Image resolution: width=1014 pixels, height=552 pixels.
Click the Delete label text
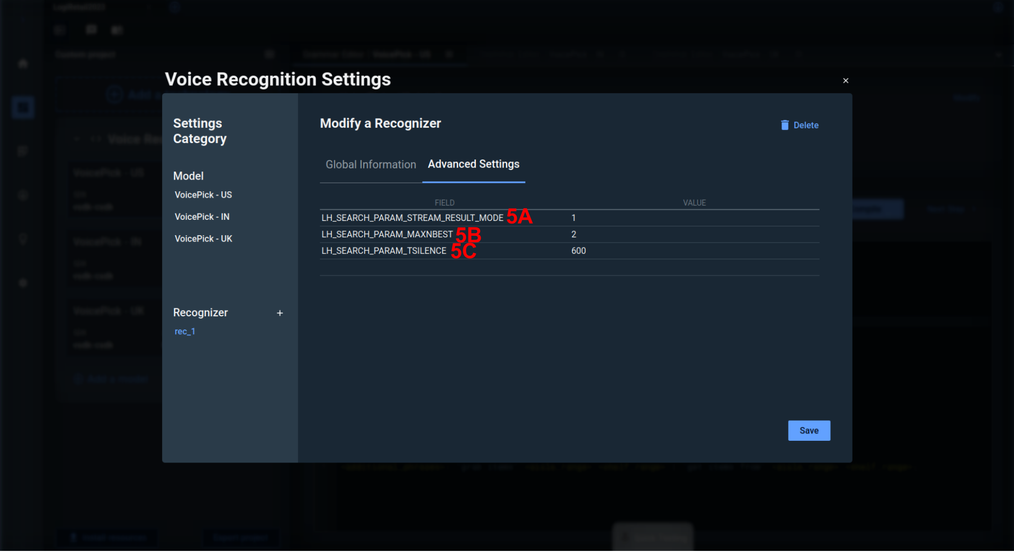(805, 126)
